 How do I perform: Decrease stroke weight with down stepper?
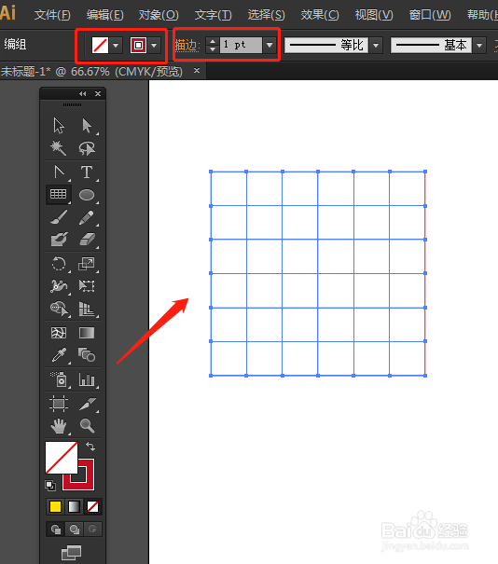[x=213, y=49]
